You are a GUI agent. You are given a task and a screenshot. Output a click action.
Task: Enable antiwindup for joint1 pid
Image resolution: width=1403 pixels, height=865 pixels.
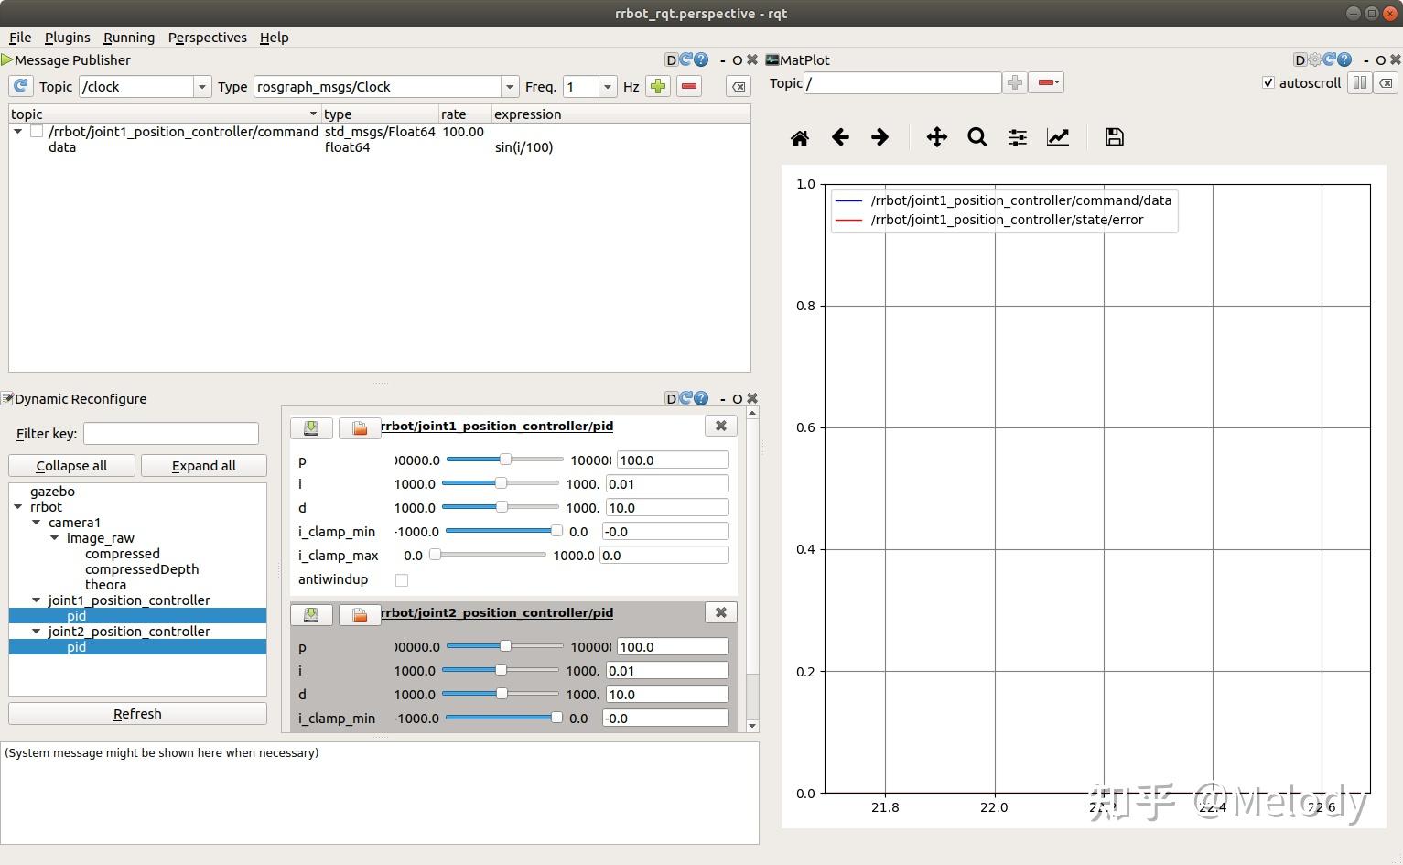click(x=402, y=580)
